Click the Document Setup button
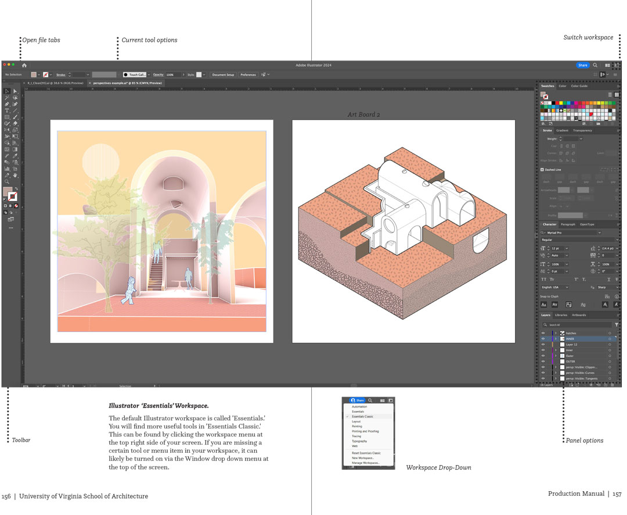The width and height of the screenshot is (627, 515). [223, 75]
